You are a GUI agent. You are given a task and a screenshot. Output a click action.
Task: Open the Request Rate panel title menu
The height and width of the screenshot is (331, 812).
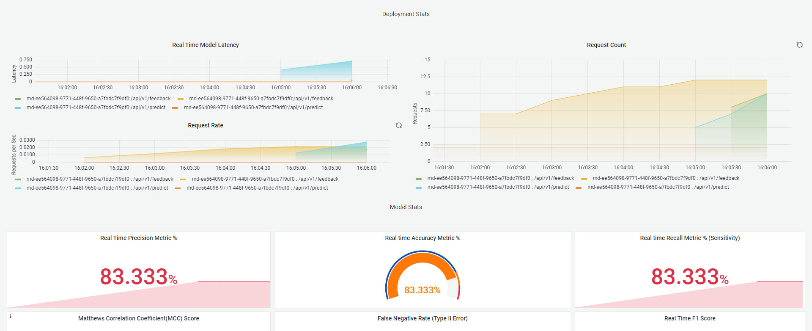point(206,125)
